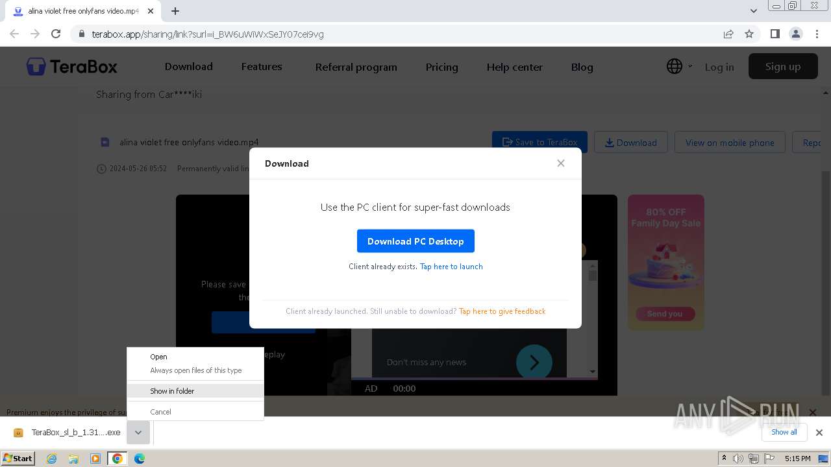Expand the TeraBox download item arrow
This screenshot has height=467, width=831.
(x=138, y=433)
